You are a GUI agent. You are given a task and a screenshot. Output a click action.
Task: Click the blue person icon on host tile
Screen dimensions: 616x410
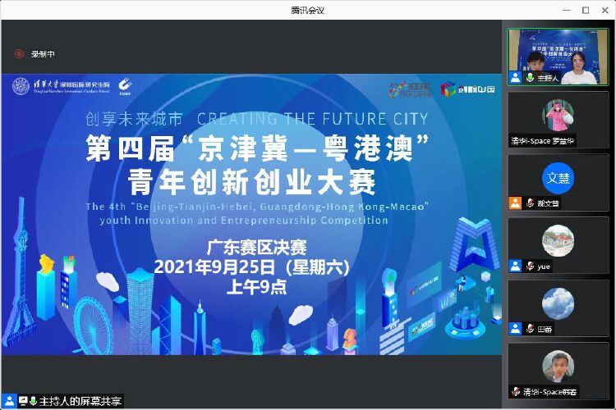[515, 78]
